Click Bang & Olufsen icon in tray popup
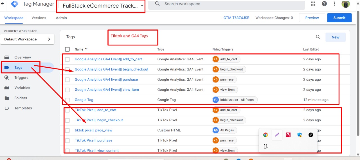This screenshot has height=160, width=360. 311,135
